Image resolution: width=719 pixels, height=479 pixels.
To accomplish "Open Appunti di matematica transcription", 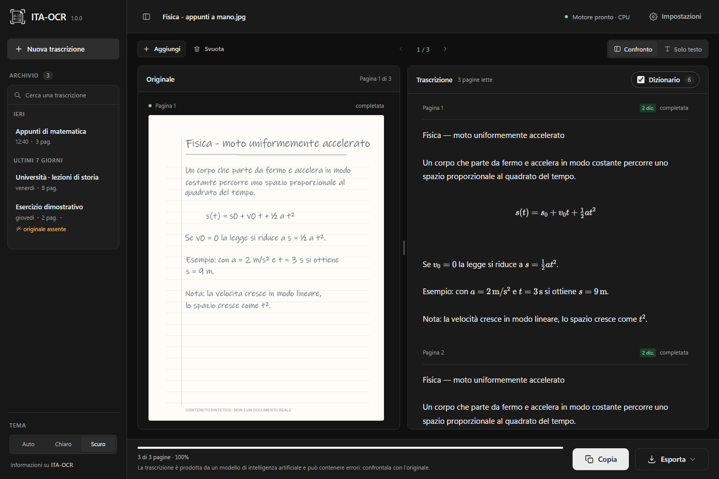I will [x=63, y=136].
